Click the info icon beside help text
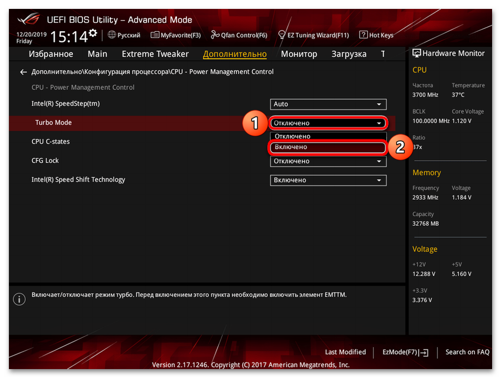Screen dimensions: 501x378 (19, 299)
